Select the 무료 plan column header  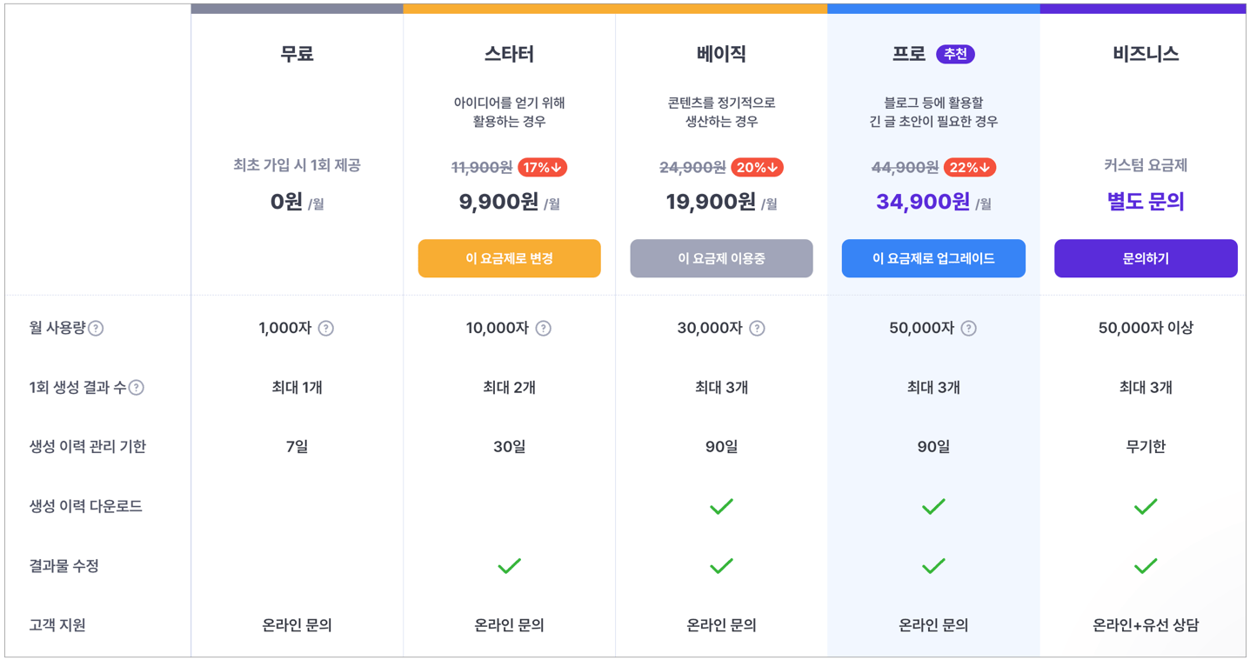point(296,53)
